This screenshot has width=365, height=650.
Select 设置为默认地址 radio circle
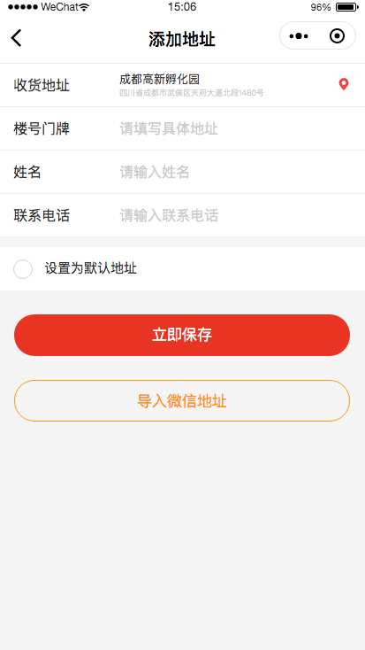23,269
